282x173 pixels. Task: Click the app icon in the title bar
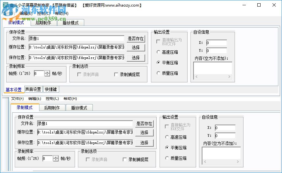click(5, 5)
